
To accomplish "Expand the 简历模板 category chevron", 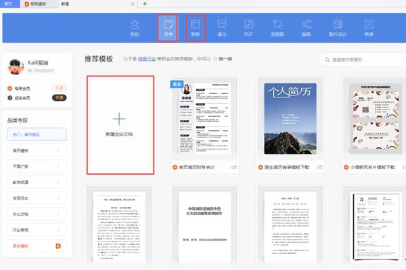I will click(x=58, y=150).
